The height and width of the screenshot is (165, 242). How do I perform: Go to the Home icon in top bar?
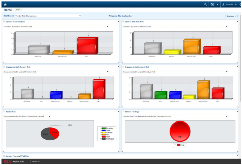[x=5, y=4]
